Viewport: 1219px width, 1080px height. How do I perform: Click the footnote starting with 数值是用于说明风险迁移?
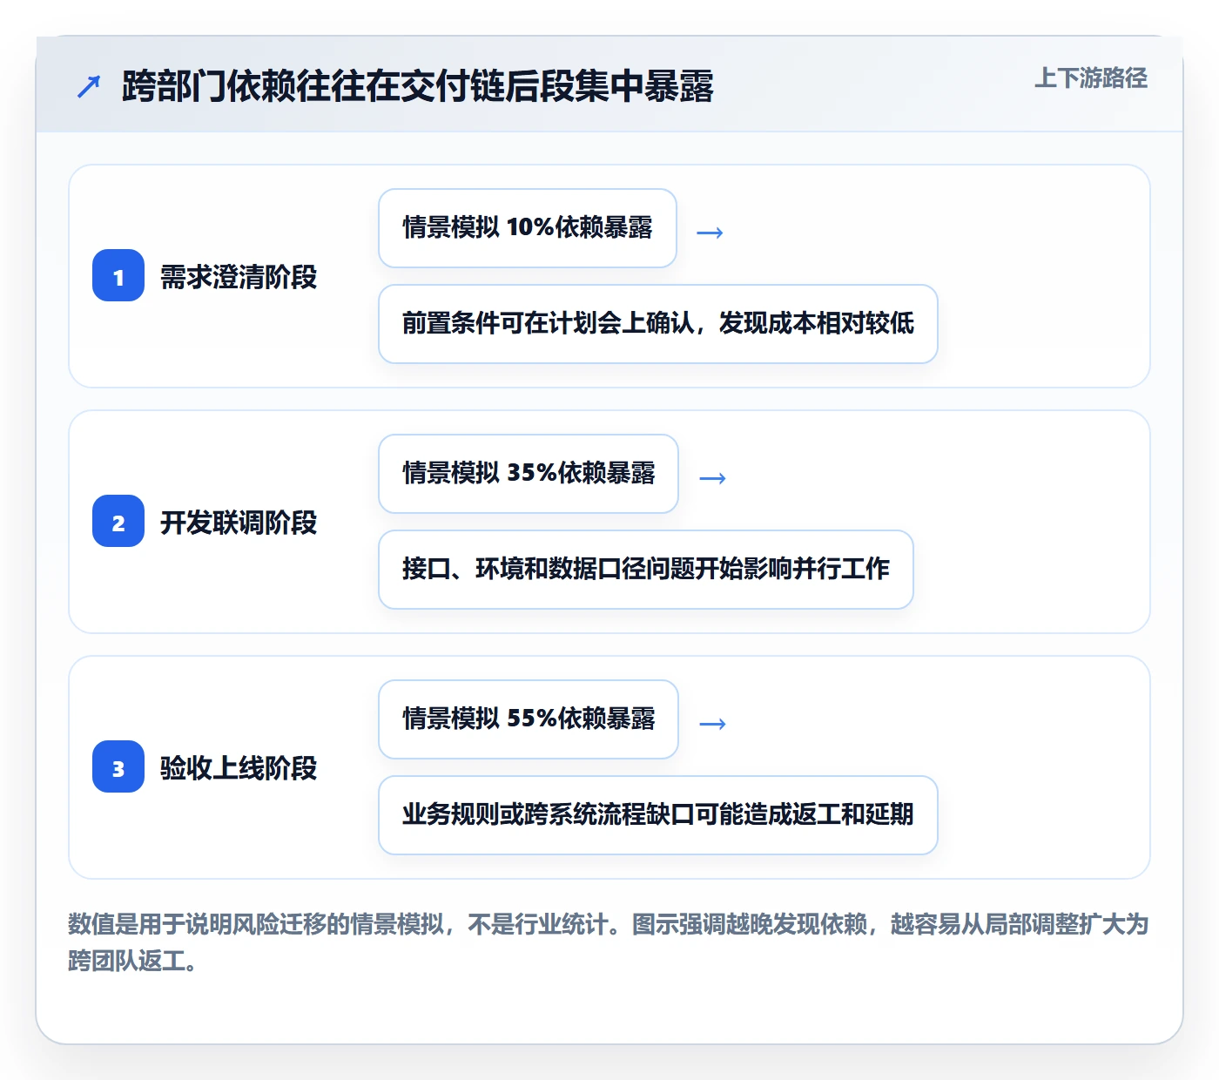point(609,942)
